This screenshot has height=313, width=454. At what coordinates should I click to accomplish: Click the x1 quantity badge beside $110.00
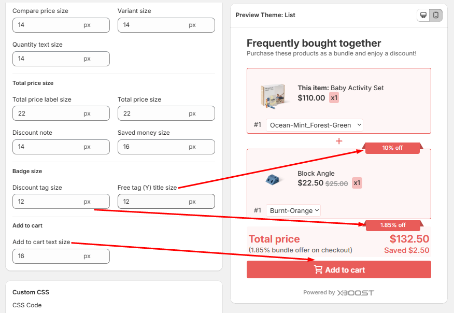pos(334,97)
